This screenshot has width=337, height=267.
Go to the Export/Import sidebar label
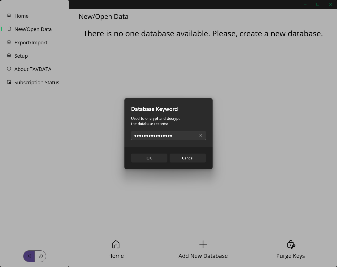(31, 42)
